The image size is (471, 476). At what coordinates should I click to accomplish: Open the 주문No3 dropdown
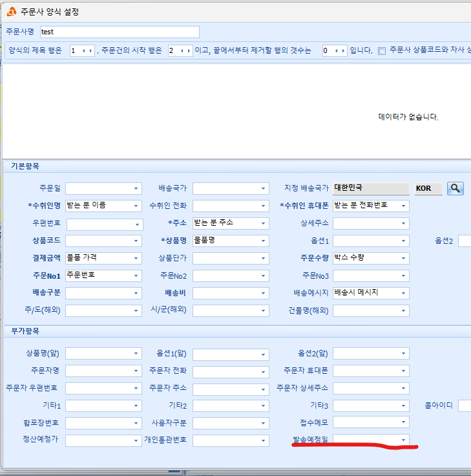point(403,276)
